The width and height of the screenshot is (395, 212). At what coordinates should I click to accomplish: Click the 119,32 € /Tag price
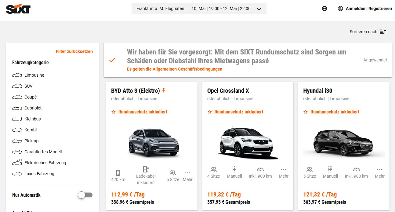point(224,195)
